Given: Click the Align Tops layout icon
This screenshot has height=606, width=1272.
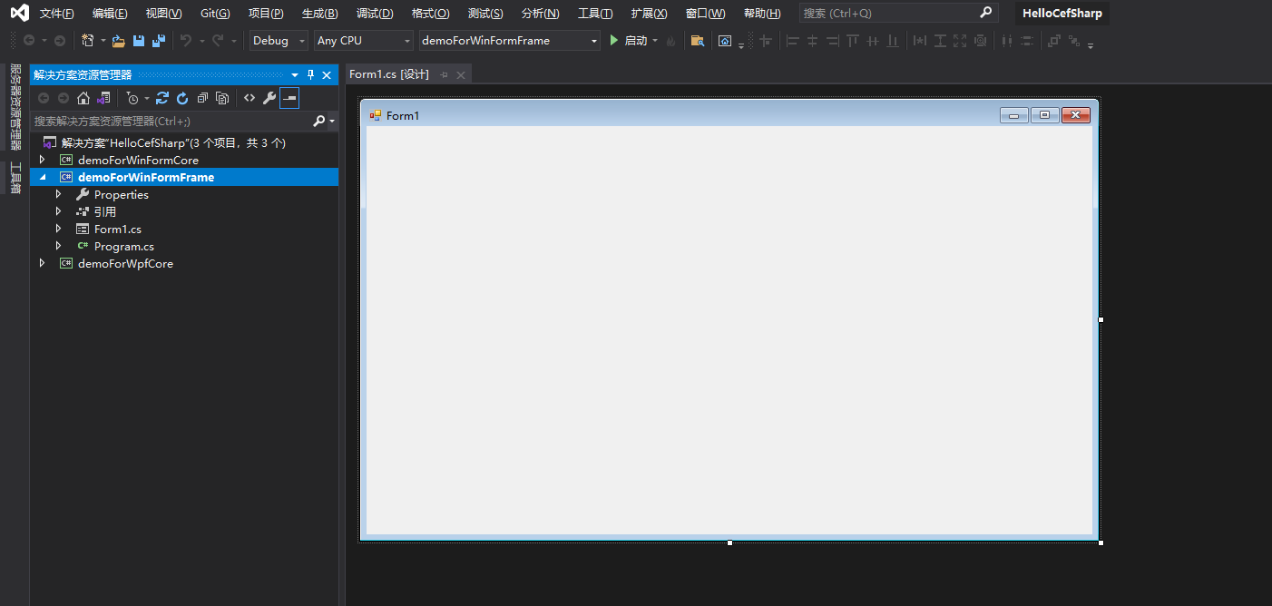Looking at the screenshot, I should [852, 41].
